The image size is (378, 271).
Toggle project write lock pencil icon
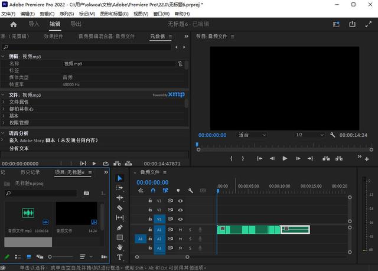pyautogui.click(x=6, y=257)
